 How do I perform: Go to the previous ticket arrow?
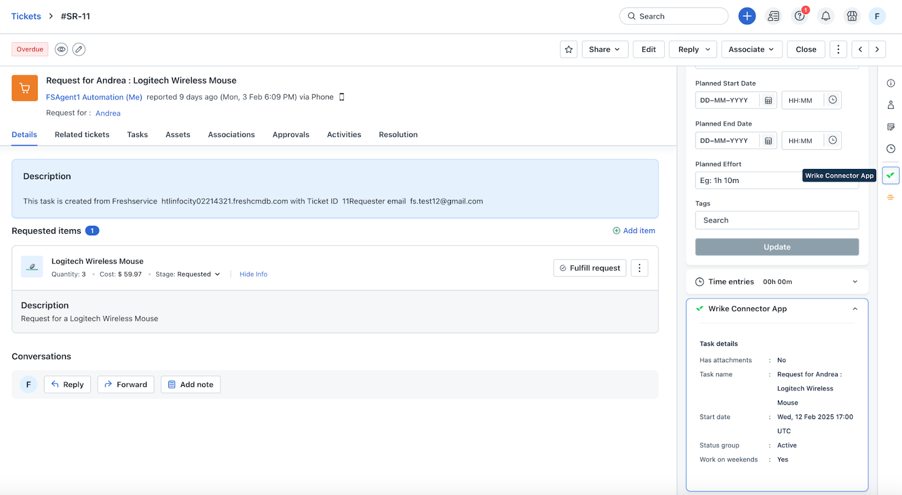pos(860,50)
